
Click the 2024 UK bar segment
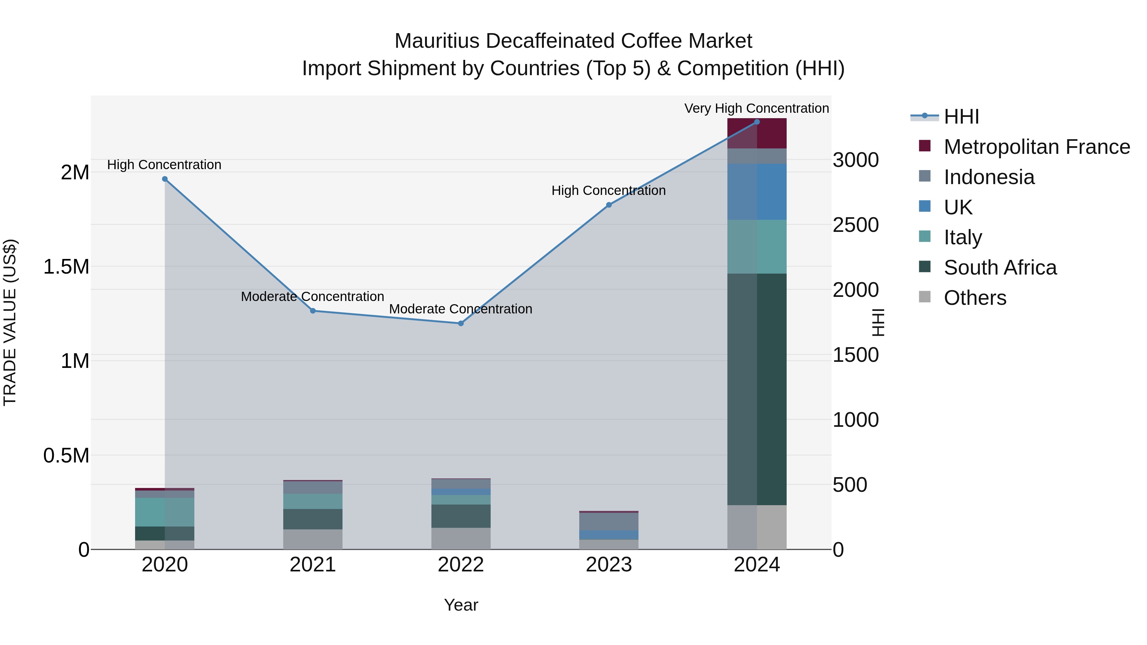[757, 192]
